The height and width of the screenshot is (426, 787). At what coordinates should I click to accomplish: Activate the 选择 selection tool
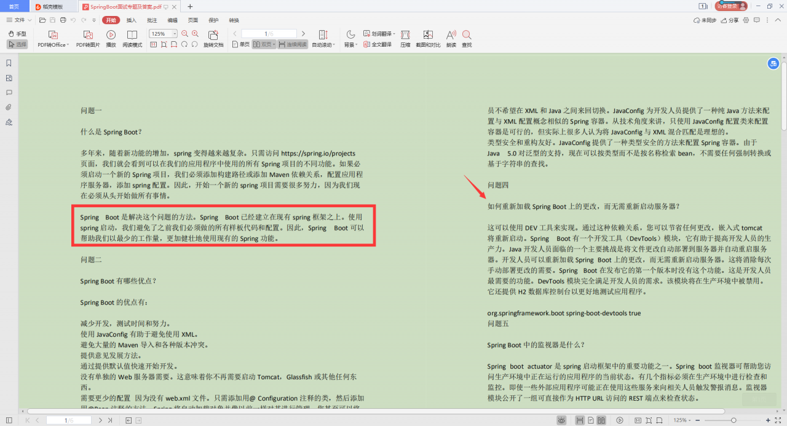click(17, 44)
